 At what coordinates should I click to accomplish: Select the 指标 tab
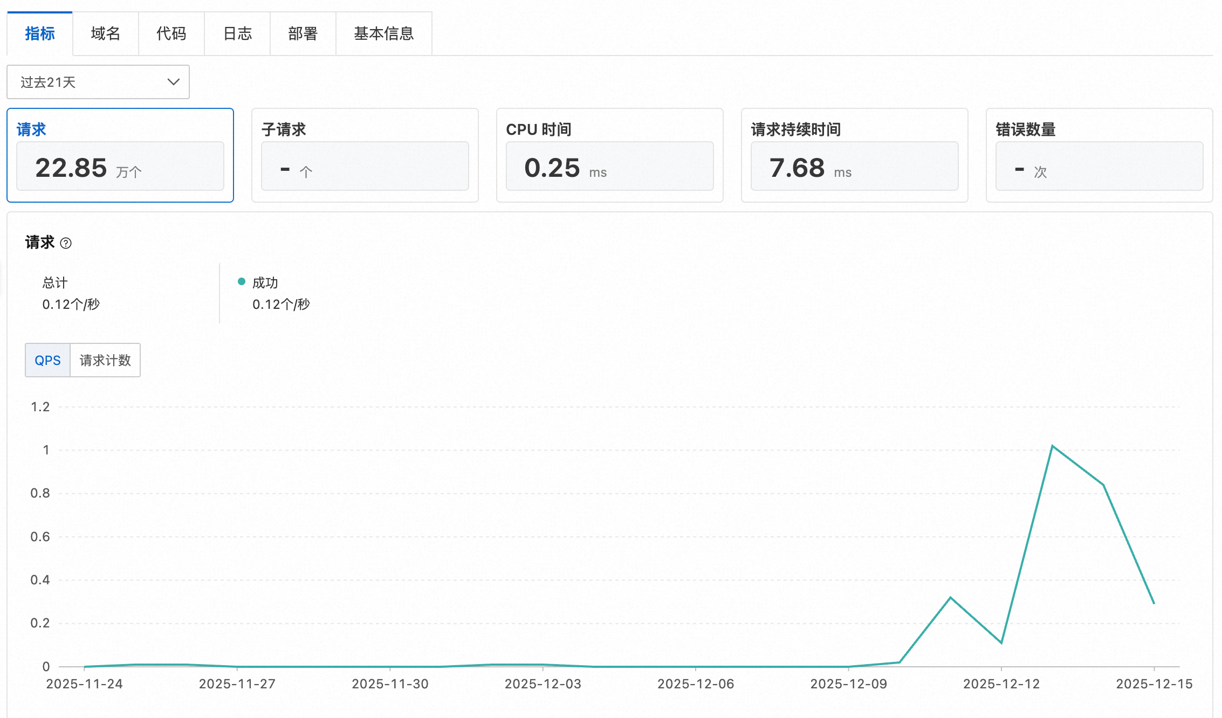pyautogui.click(x=40, y=34)
